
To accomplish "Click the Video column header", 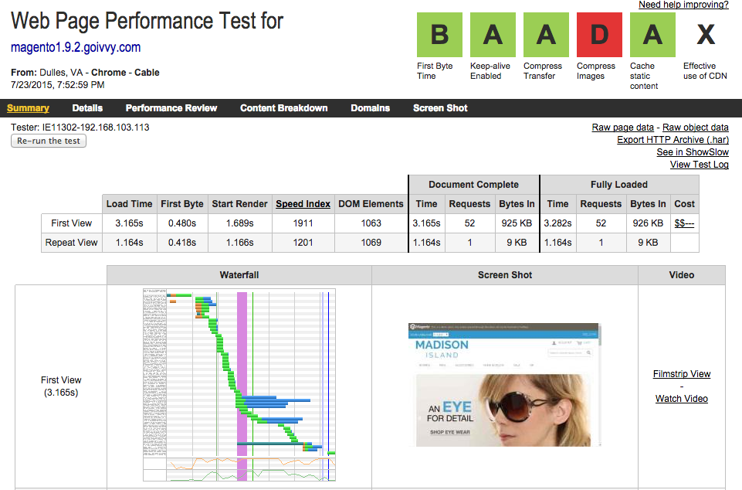I will point(682,275).
